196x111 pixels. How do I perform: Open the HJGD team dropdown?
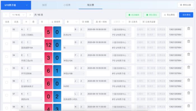(74, 86)
